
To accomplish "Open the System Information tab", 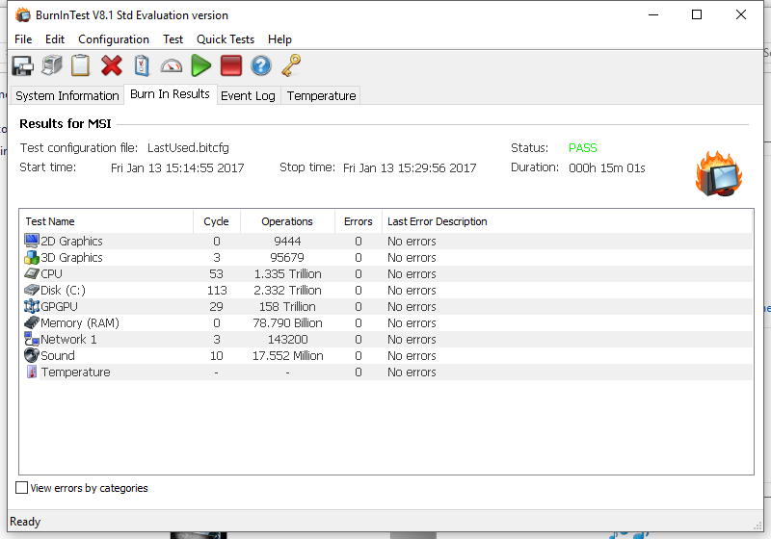I will pyautogui.click(x=67, y=95).
